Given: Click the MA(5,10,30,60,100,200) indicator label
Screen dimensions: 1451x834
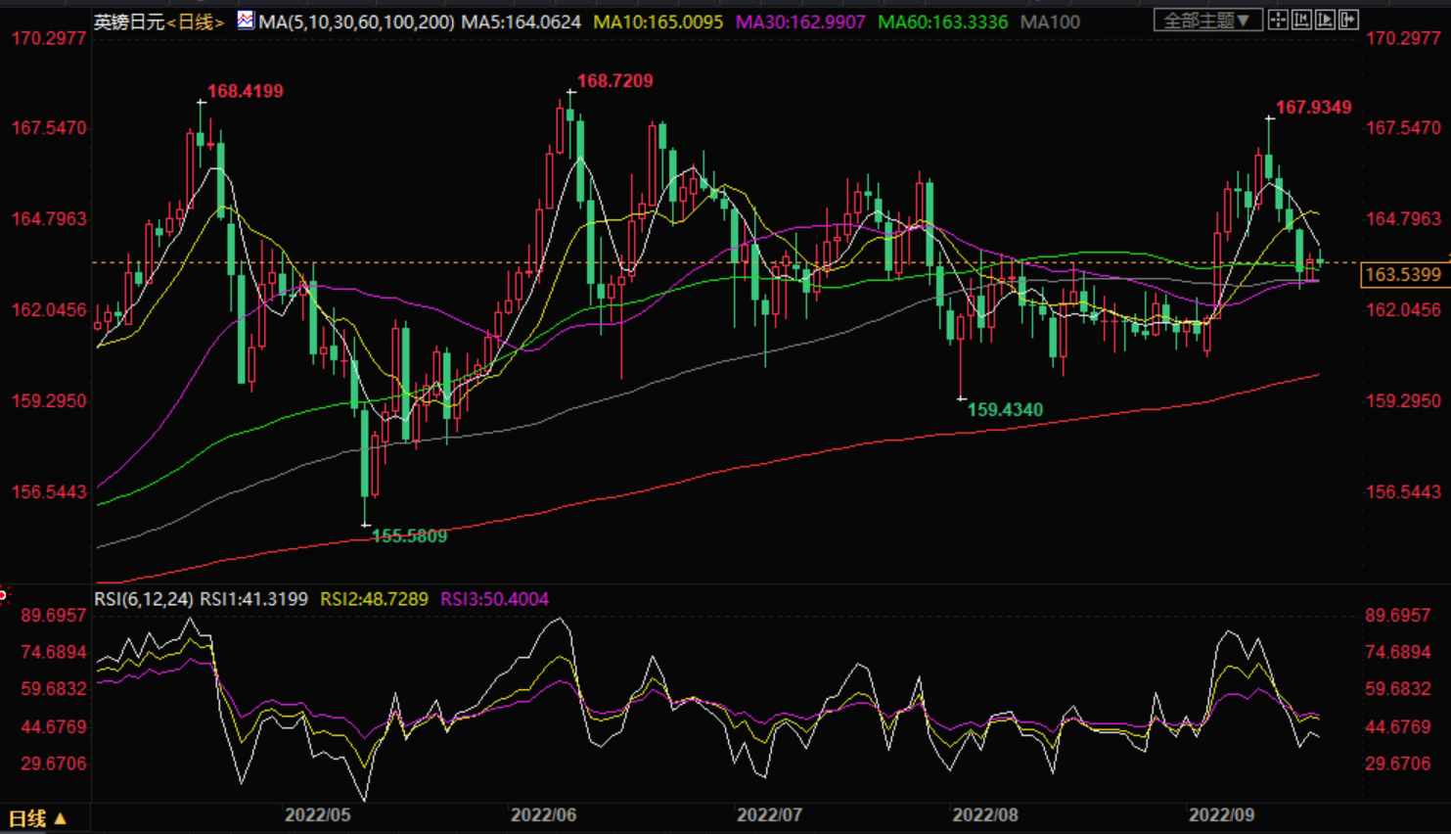Looking at the screenshot, I should [x=356, y=22].
